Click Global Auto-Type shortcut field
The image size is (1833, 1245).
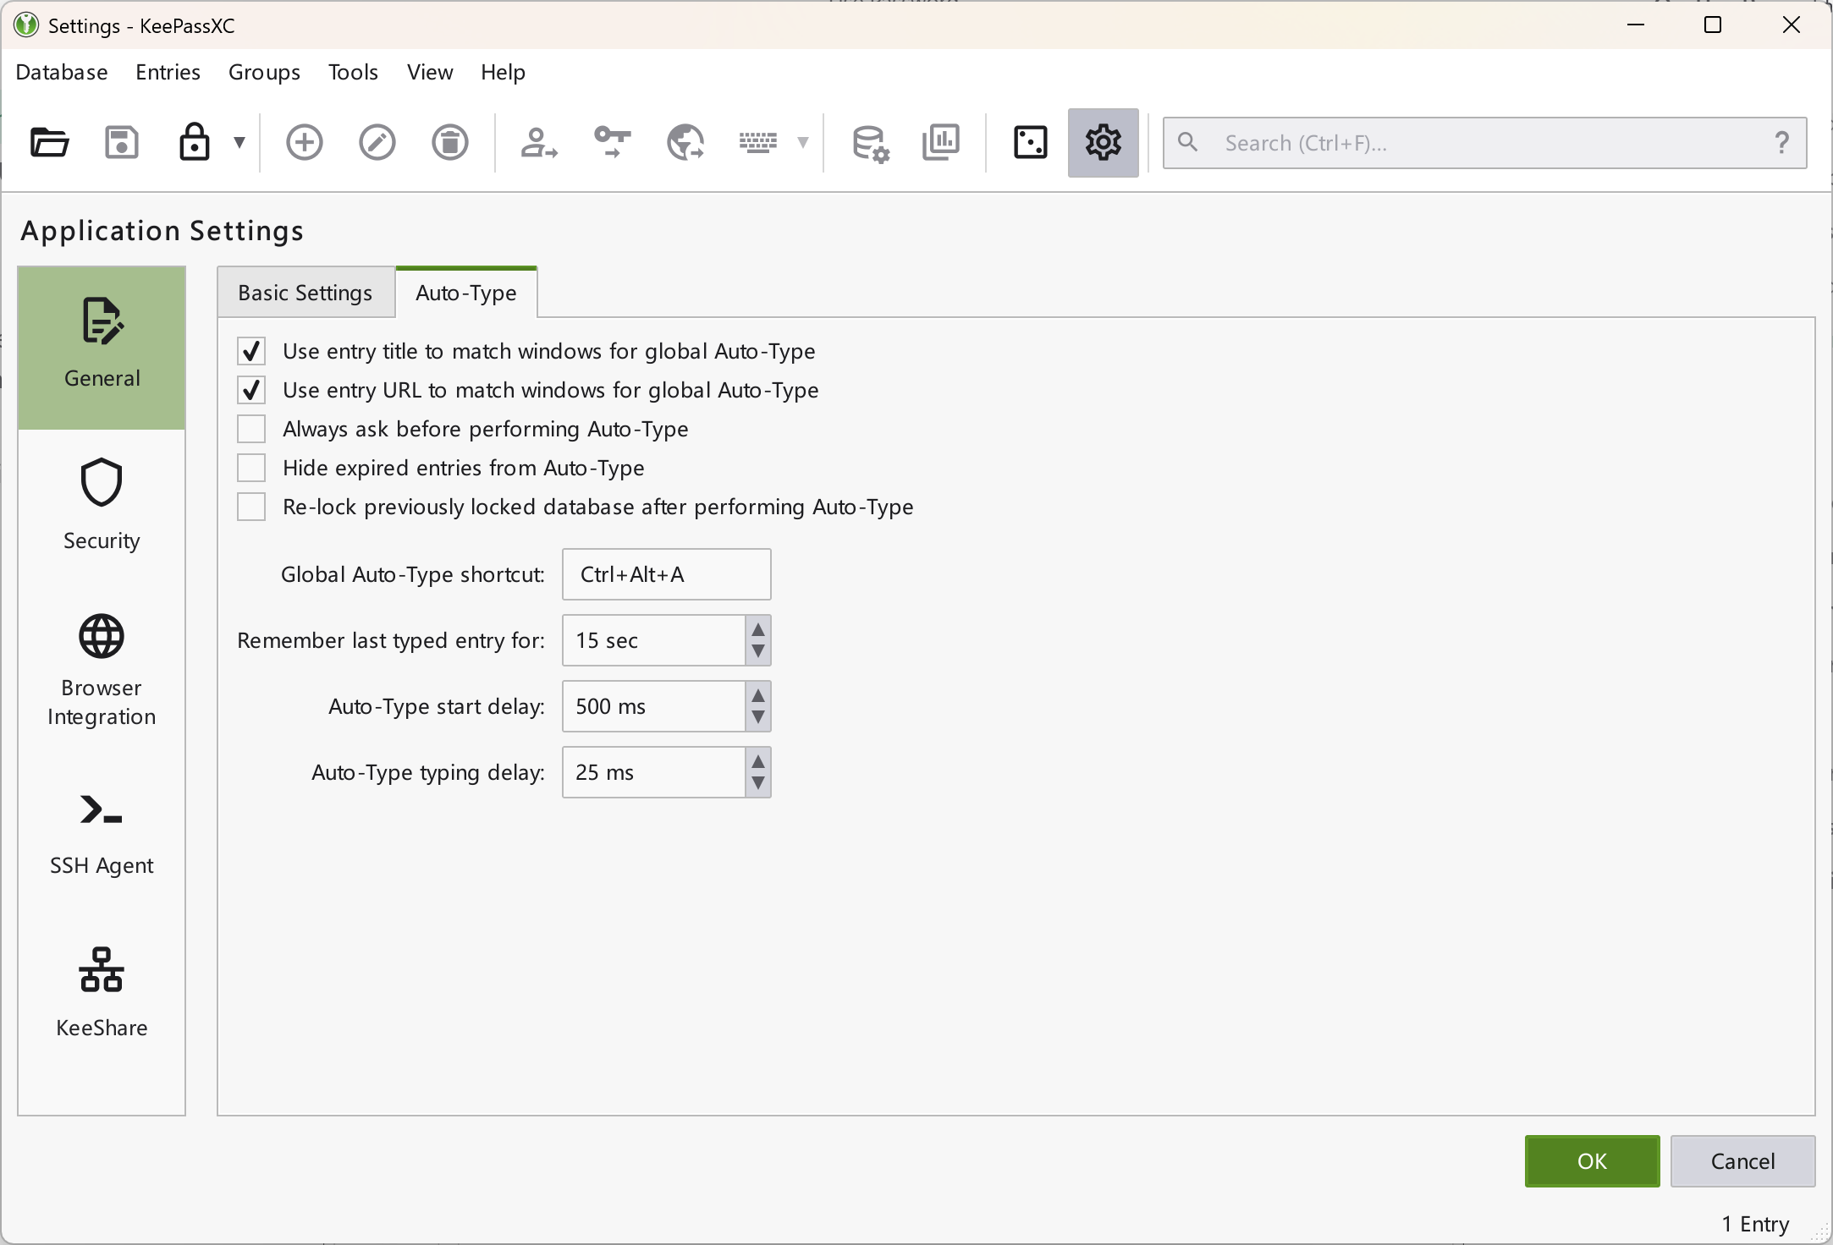tap(667, 574)
